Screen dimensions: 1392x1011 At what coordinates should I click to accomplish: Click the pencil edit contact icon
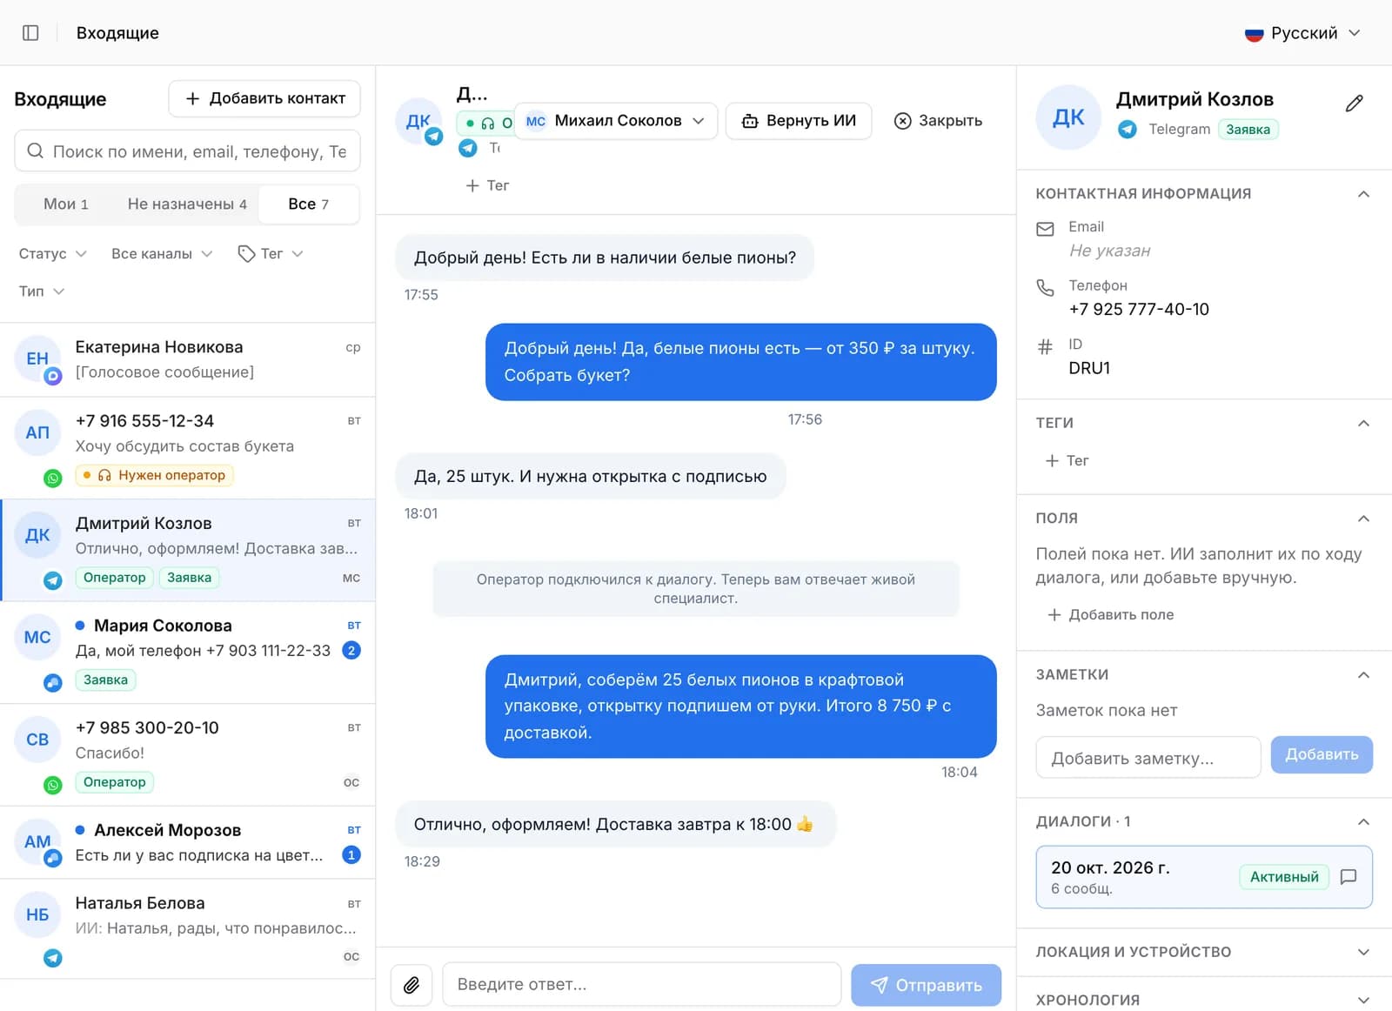coord(1354,104)
